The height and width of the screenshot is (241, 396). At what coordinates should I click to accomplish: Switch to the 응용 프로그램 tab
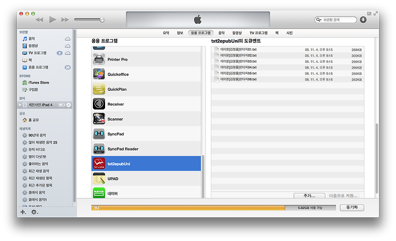pyautogui.click(x=201, y=33)
